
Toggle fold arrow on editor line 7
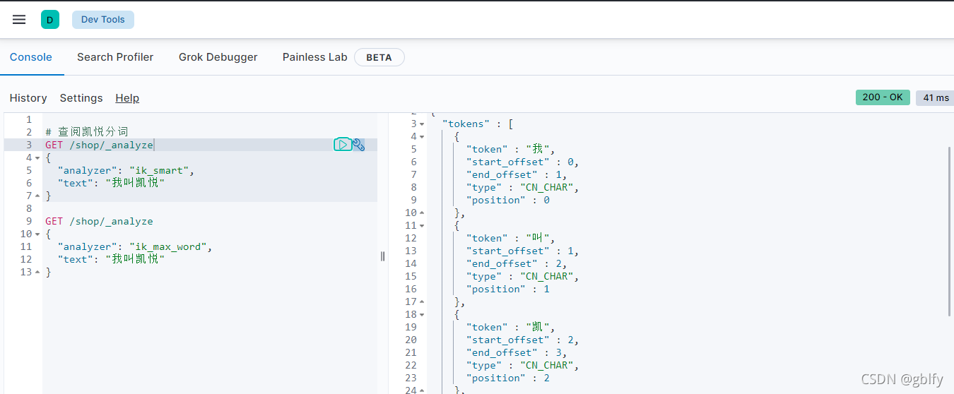(x=37, y=196)
